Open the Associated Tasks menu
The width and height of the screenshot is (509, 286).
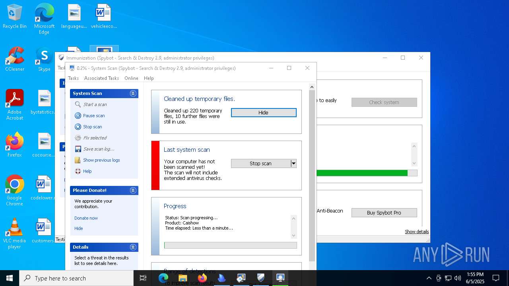pos(101,78)
